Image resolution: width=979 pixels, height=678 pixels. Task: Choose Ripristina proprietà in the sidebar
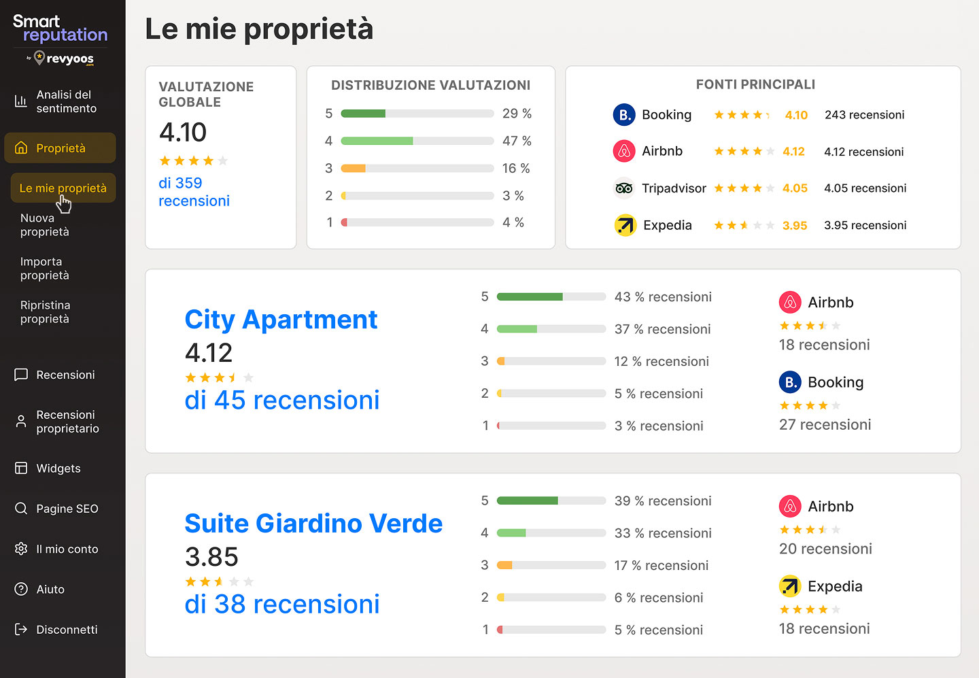(45, 312)
